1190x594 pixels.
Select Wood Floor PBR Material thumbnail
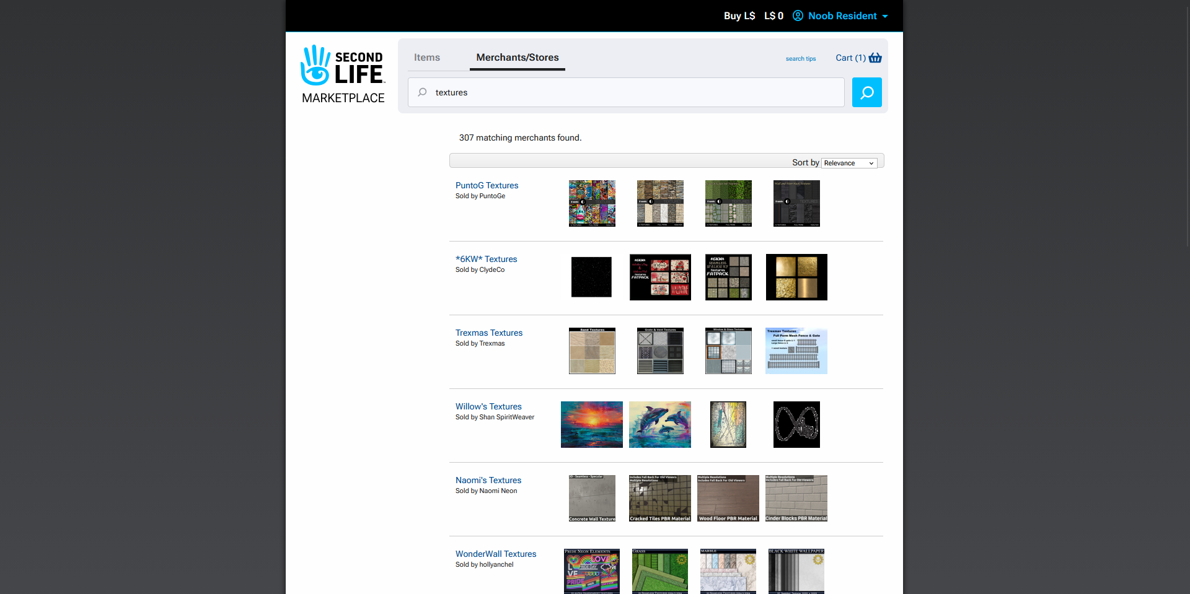click(x=728, y=498)
